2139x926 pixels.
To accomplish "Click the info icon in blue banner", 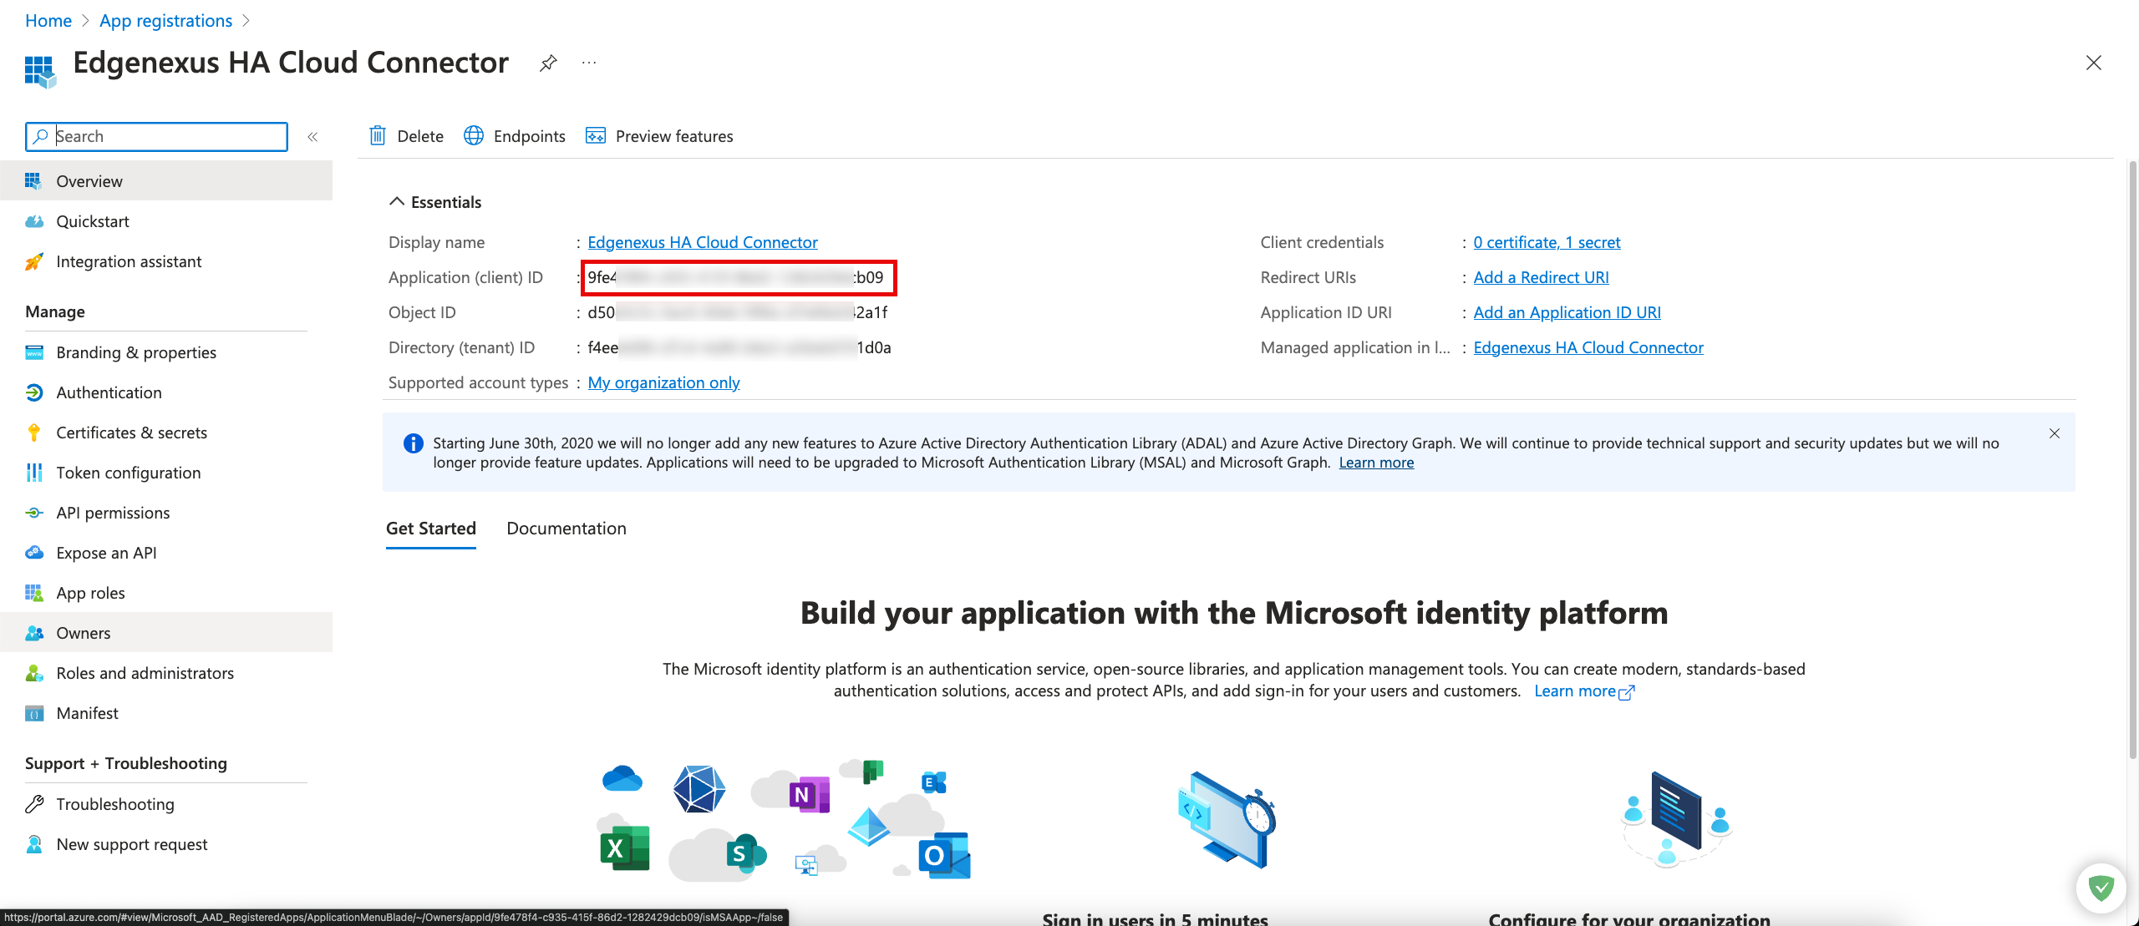I will tap(413, 443).
